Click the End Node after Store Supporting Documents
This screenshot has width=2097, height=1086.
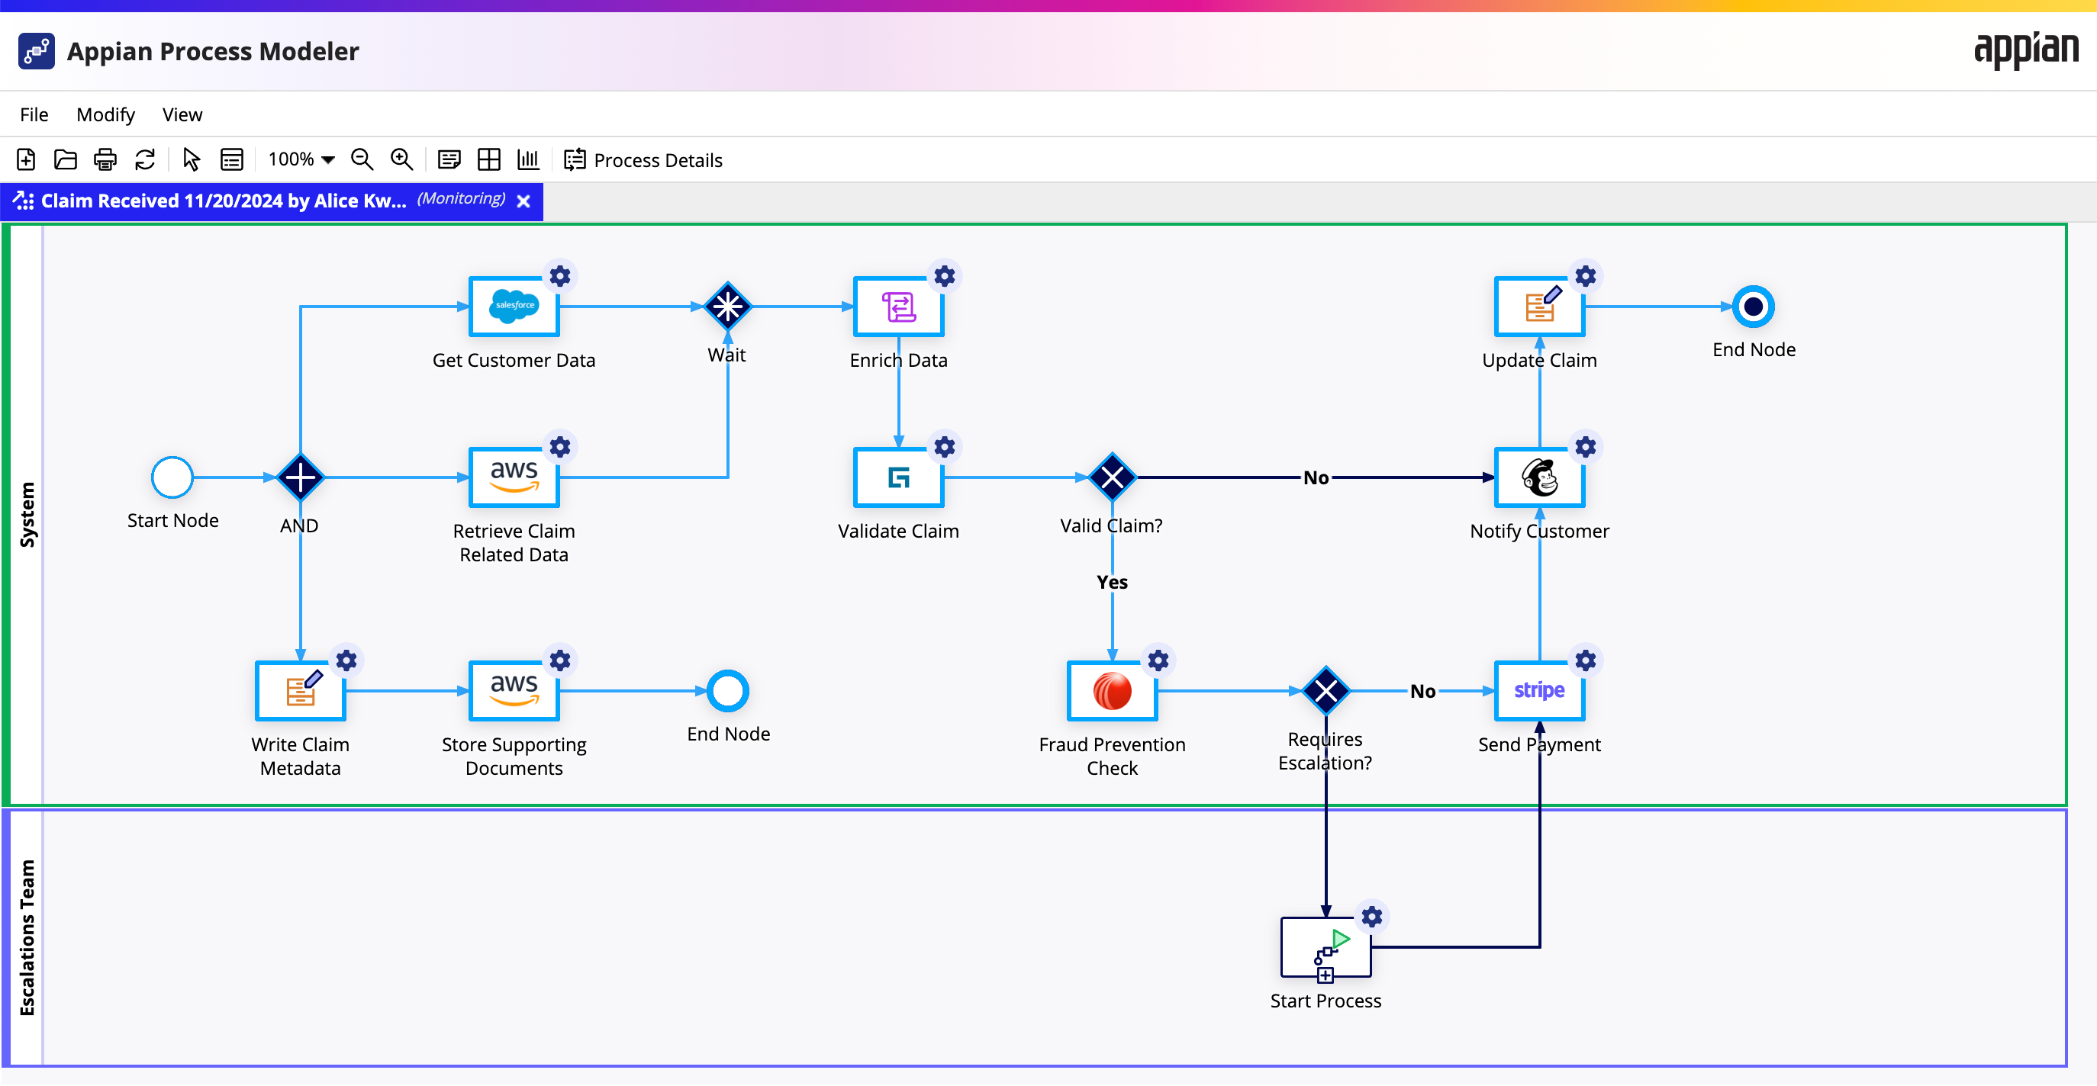point(728,692)
